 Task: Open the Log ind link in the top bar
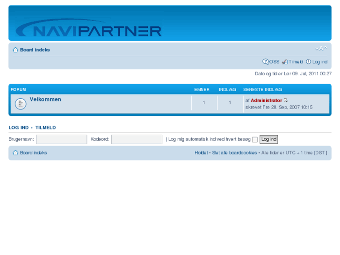click(x=320, y=62)
